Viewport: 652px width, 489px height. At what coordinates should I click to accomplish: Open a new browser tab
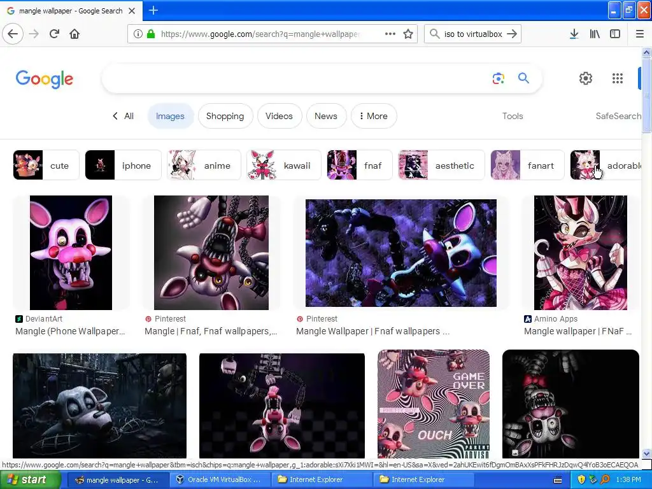point(153,10)
